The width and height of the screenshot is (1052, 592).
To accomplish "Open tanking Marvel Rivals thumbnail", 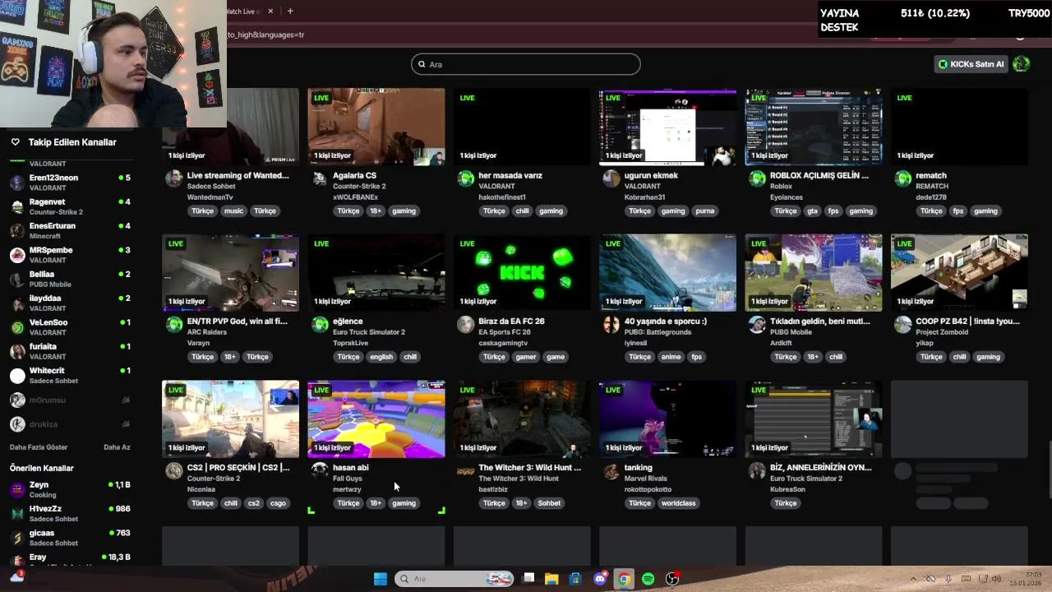I will pos(667,419).
